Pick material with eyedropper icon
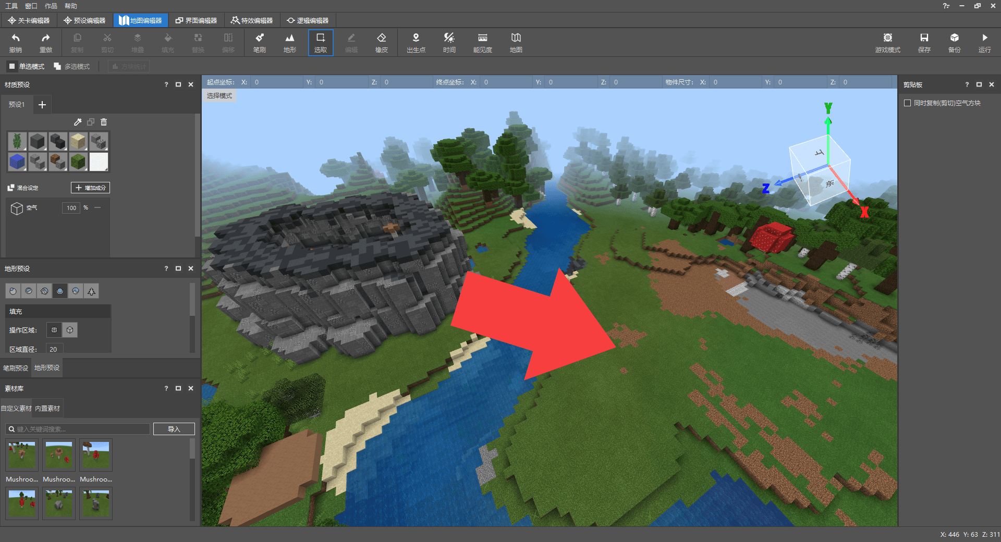1001x542 pixels. tap(78, 122)
